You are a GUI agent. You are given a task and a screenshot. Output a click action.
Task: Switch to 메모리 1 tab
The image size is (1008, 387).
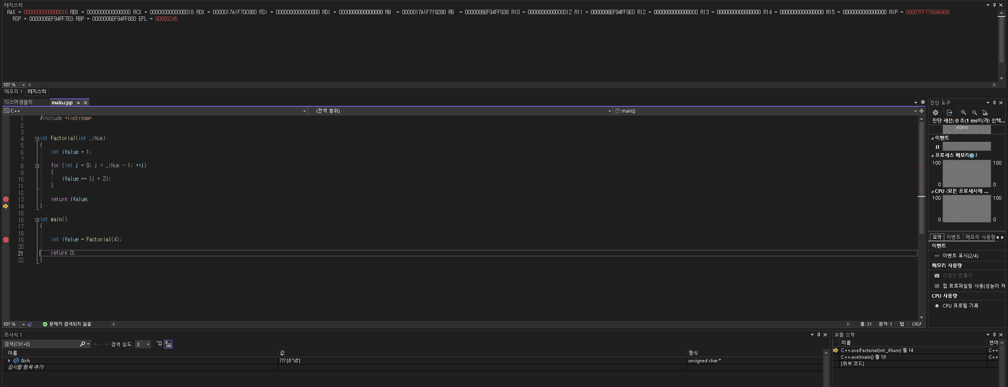coord(13,92)
